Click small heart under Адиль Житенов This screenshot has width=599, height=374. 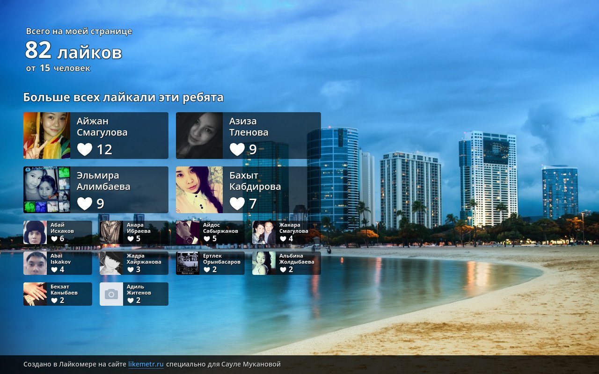tap(131, 301)
